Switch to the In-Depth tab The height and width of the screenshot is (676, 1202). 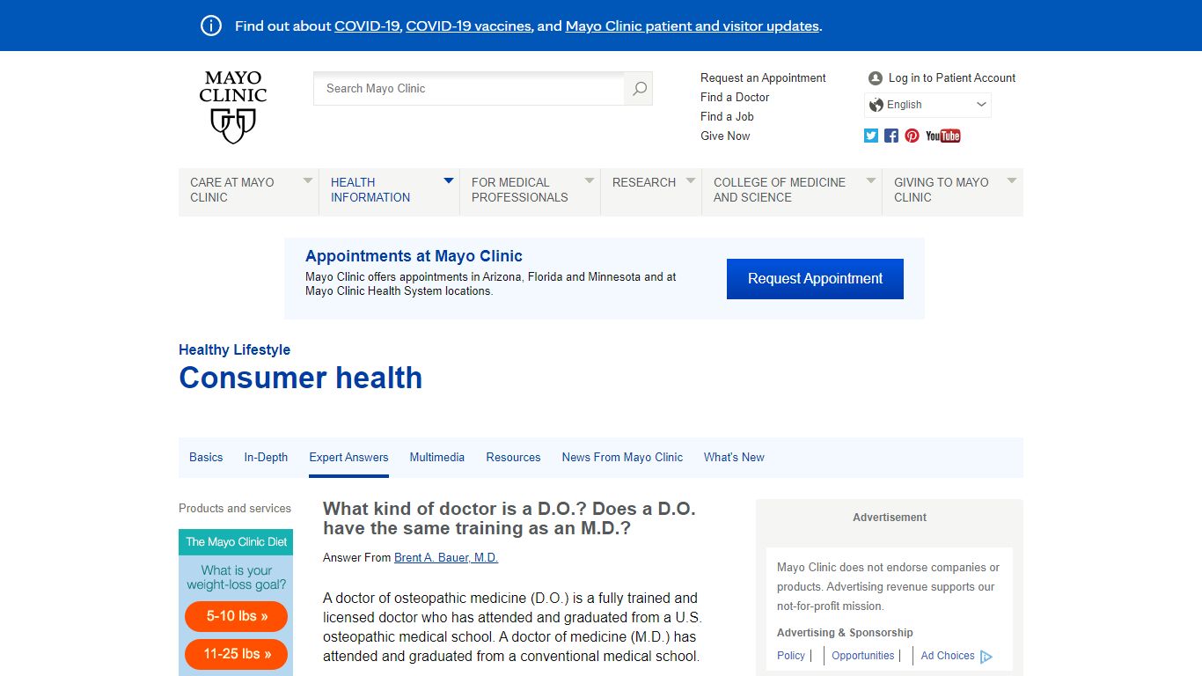click(x=266, y=457)
